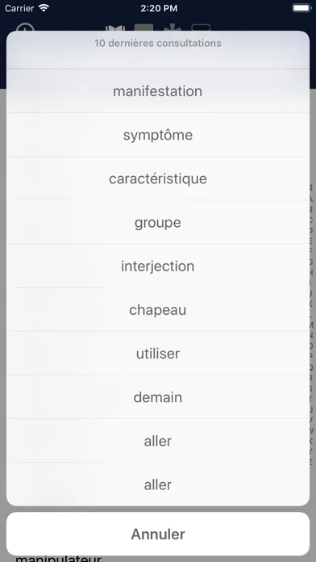This screenshot has width=316, height=562.
Task: Tap the battery indicator icon
Action: [301, 8]
